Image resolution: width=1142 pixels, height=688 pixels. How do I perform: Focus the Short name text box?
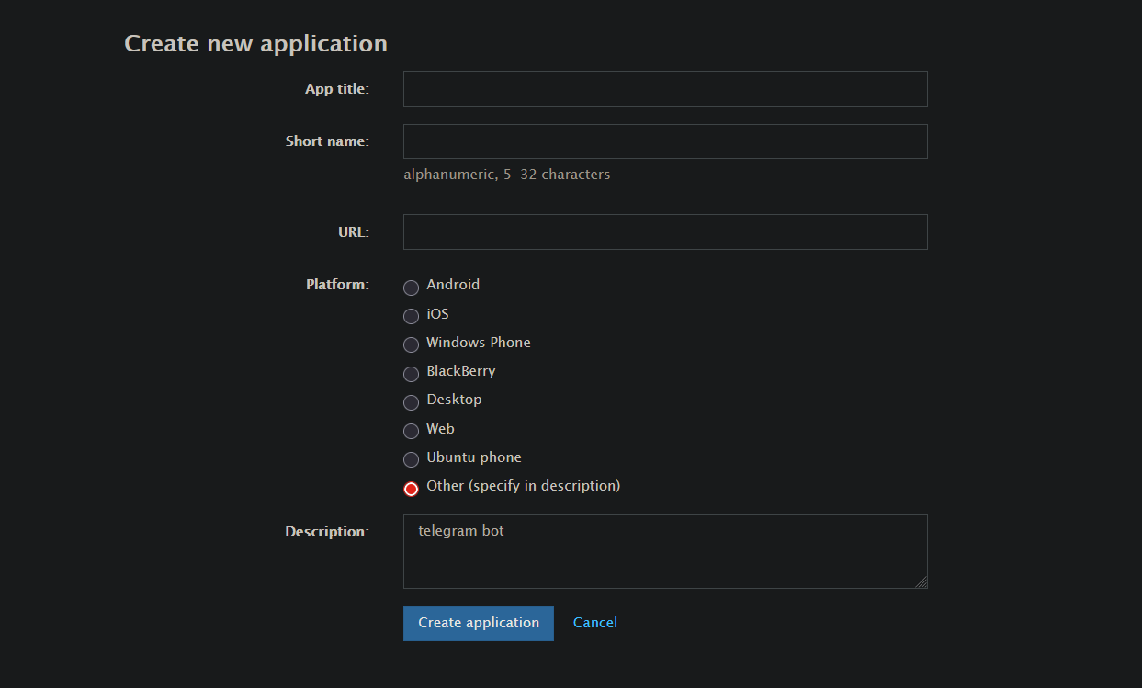pyautogui.click(x=665, y=141)
